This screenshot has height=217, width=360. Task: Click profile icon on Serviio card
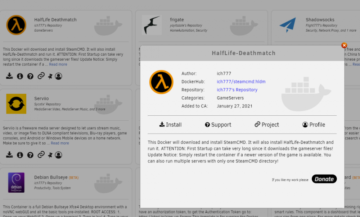pyautogui.click(x=59, y=155)
